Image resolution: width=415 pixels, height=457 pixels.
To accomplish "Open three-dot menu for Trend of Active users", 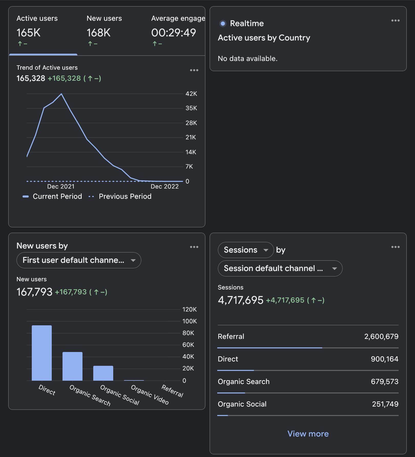I will 194,70.
